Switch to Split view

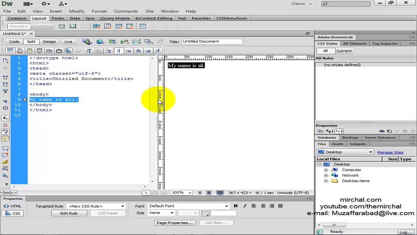click(x=31, y=41)
